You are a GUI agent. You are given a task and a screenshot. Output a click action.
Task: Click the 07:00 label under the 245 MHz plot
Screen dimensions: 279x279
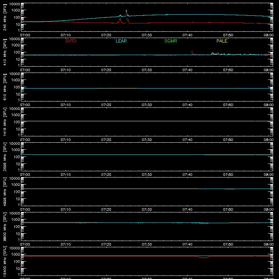point(25,35)
